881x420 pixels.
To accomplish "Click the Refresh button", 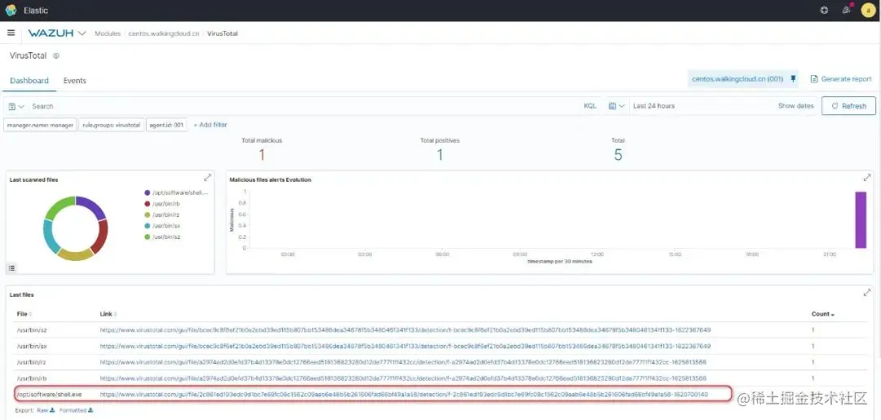I will [848, 105].
